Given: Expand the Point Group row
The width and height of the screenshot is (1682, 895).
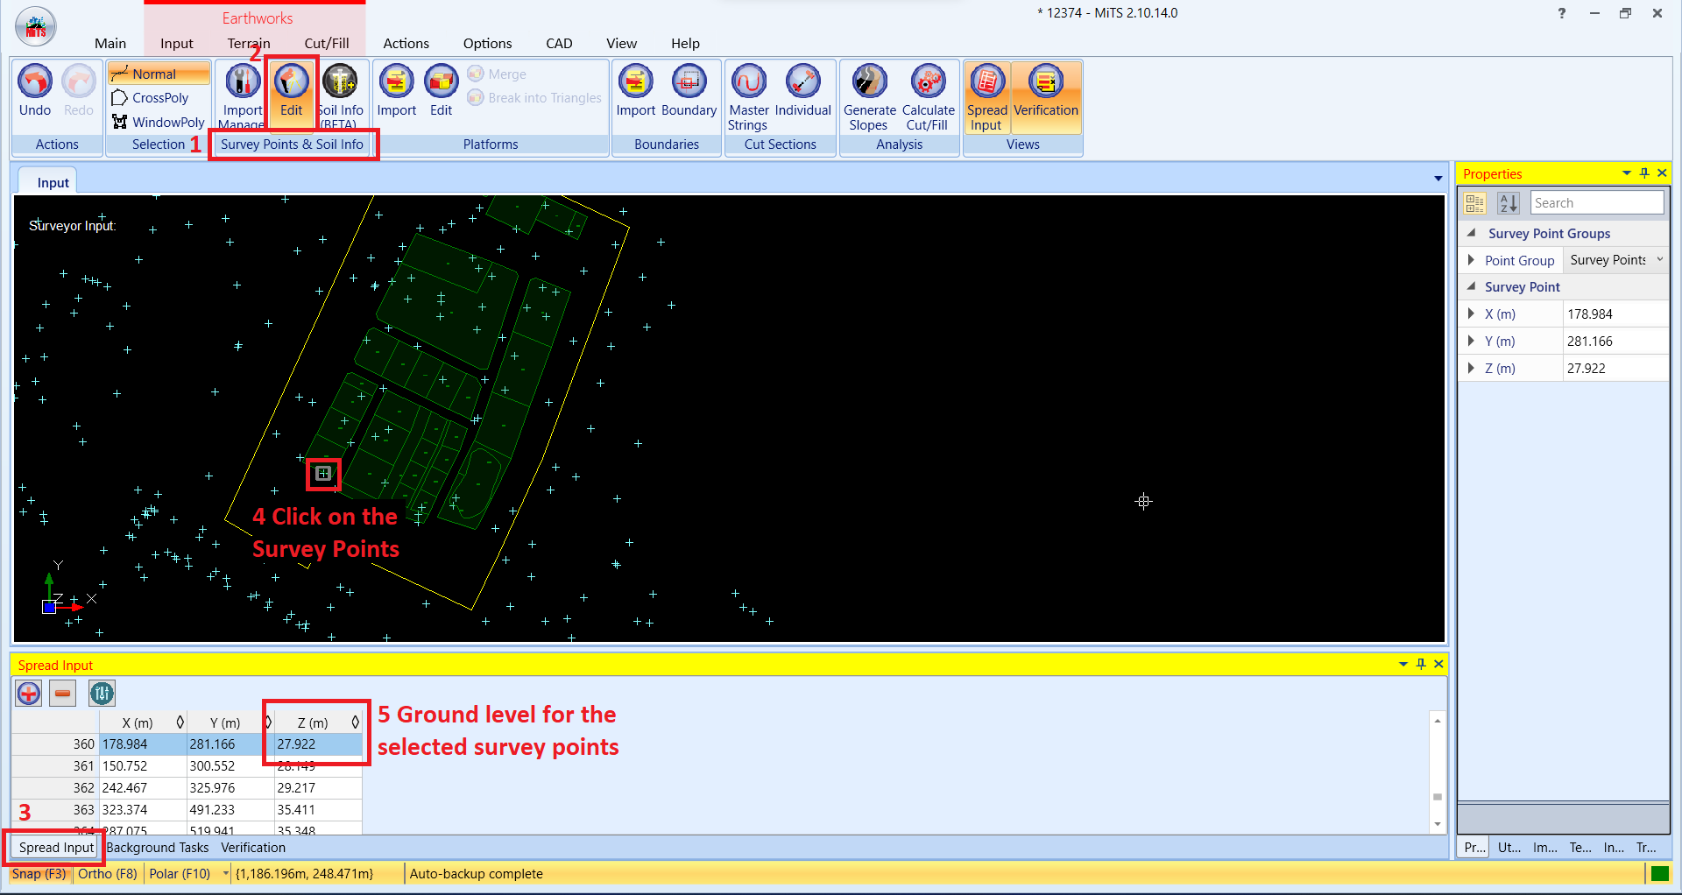Looking at the screenshot, I should 1471,260.
